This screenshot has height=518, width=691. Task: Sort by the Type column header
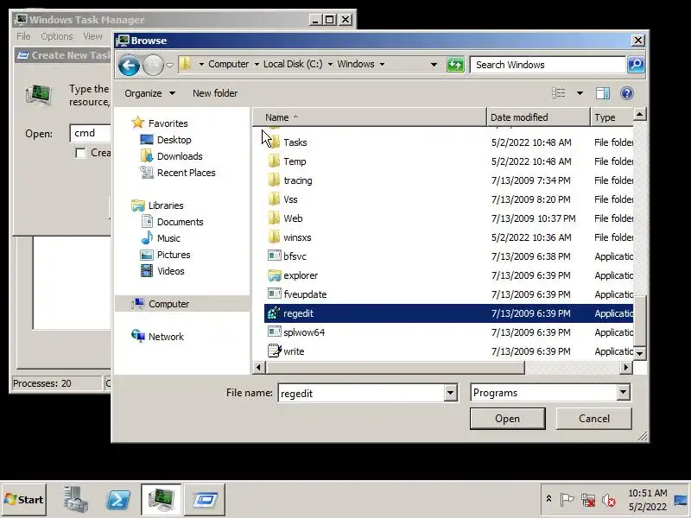pyautogui.click(x=612, y=117)
